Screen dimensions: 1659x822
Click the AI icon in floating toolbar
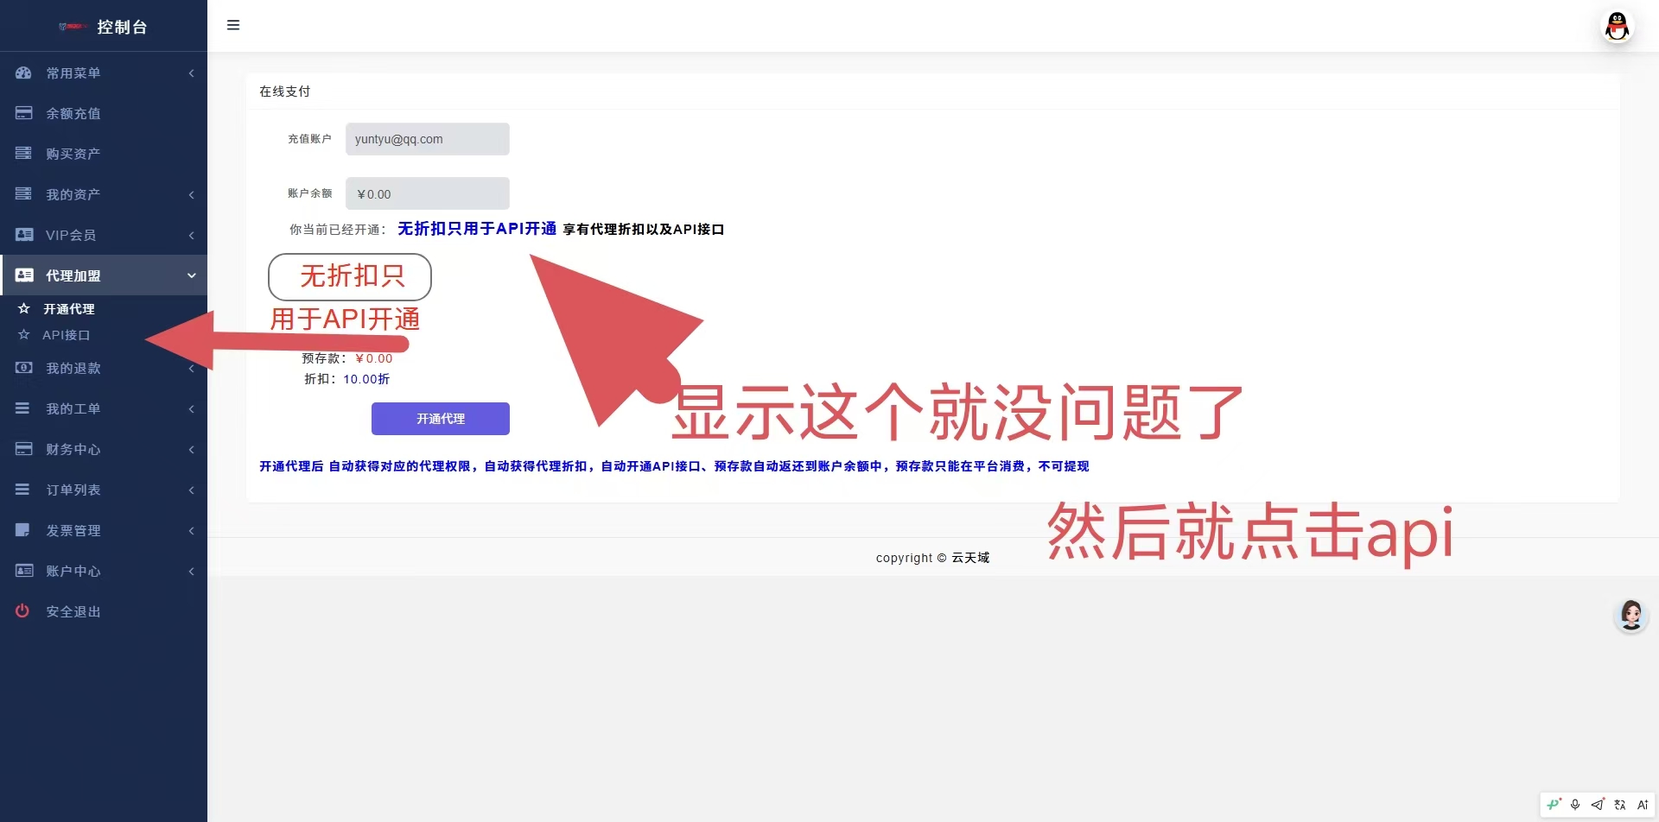click(x=1643, y=805)
